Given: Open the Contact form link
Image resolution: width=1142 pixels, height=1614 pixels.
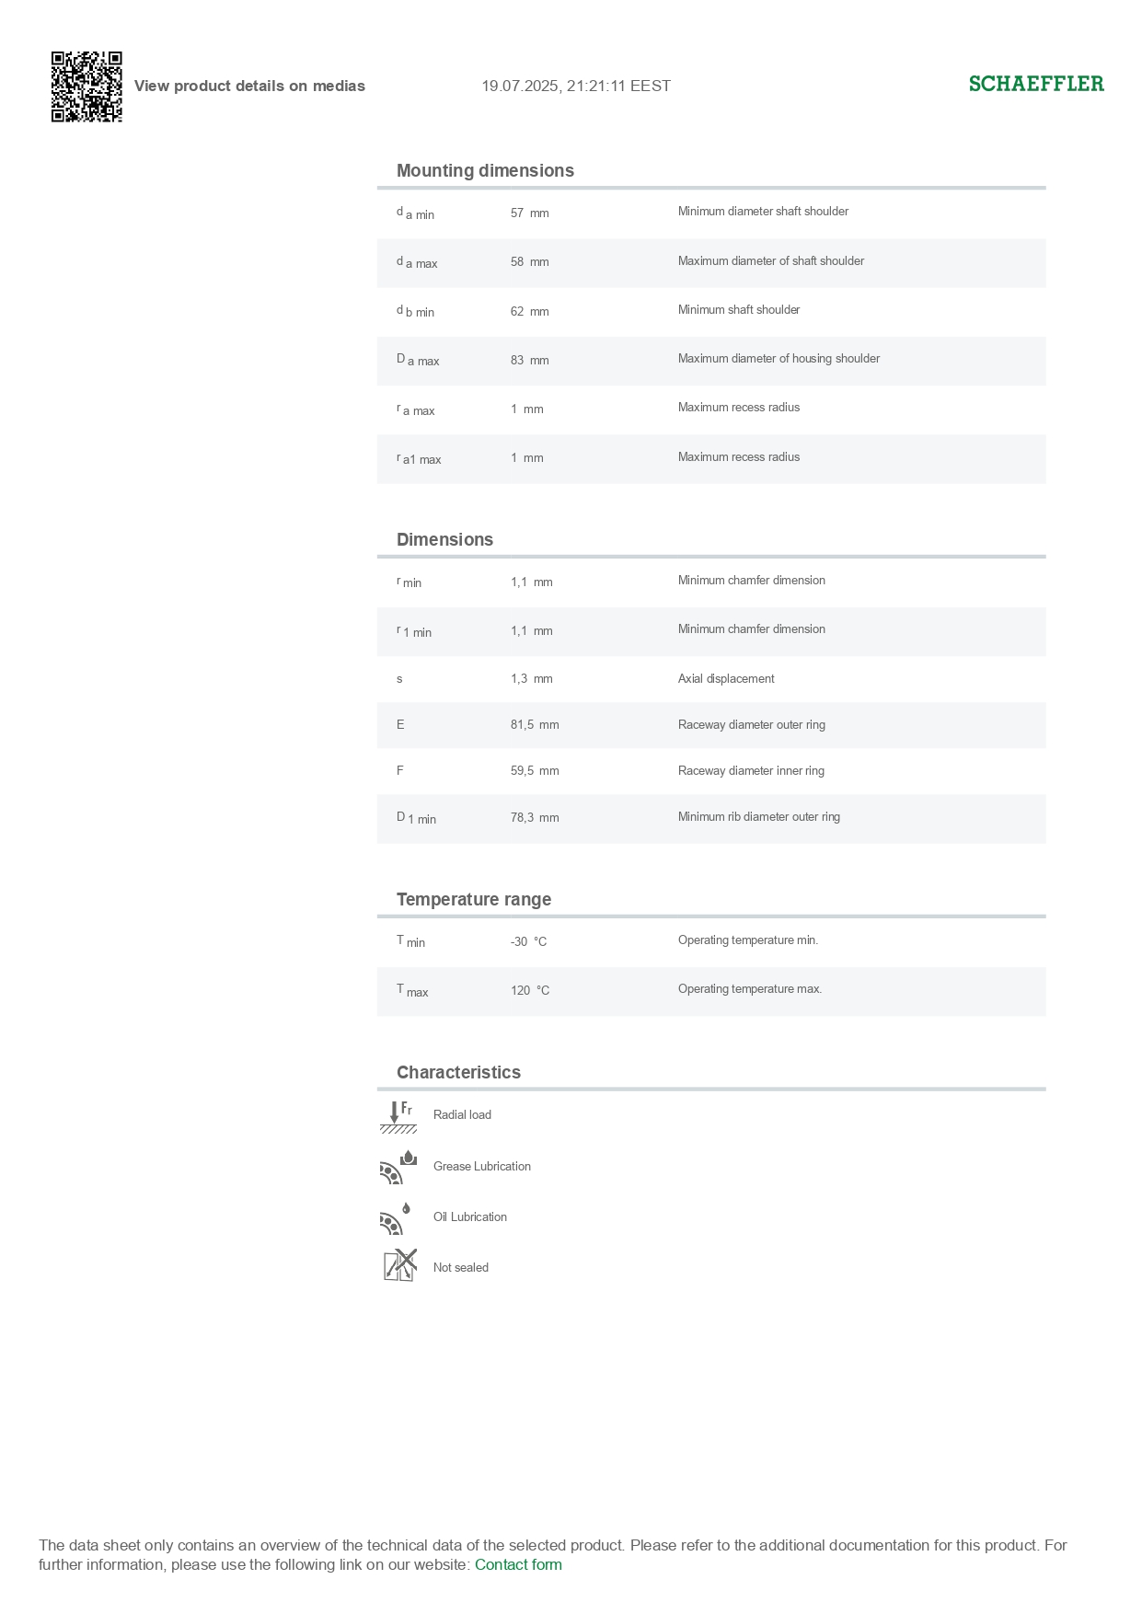Looking at the screenshot, I should (x=518, y=1564).
